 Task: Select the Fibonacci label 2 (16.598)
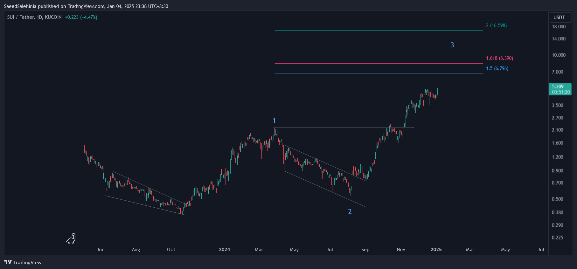(x=496, y=25)
